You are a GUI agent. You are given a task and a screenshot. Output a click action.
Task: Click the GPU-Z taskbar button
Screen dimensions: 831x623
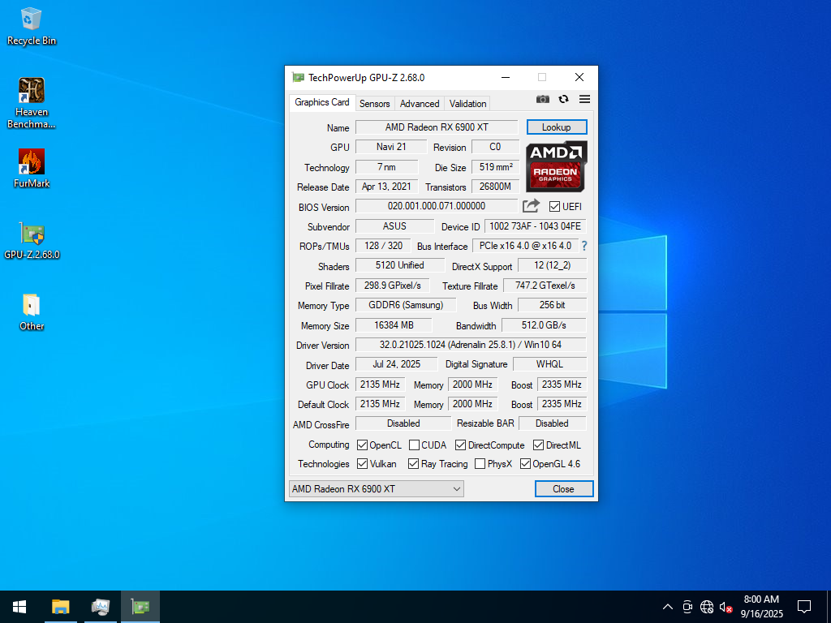pos(140,607)
